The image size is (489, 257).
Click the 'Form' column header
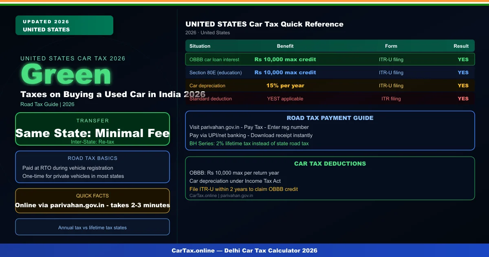[x=391, y=46]
